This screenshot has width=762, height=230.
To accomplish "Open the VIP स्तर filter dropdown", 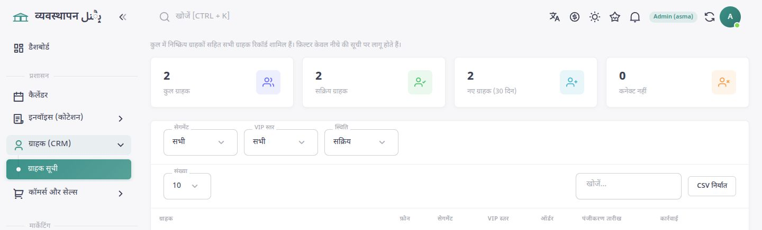I will (x=281, y=142).
